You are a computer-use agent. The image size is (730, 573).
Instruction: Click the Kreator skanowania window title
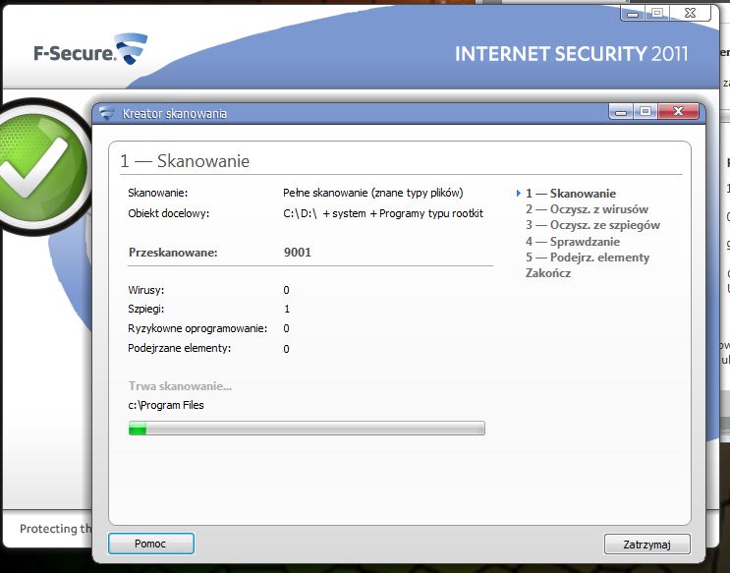175,114
